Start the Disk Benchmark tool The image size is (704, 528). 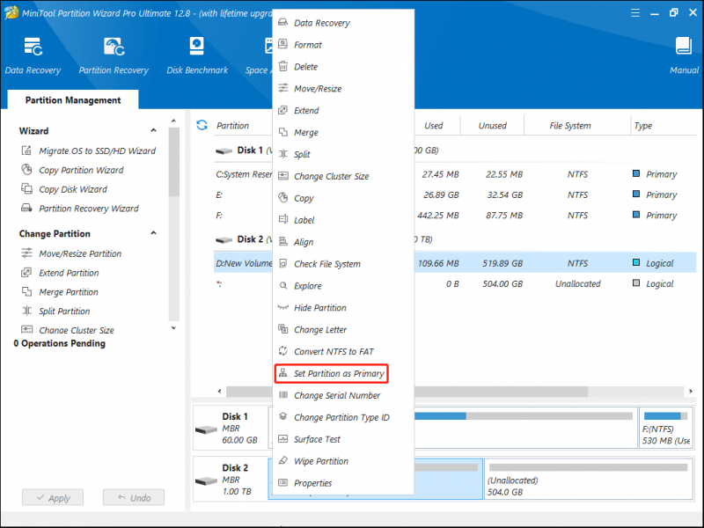coord(197,55)
